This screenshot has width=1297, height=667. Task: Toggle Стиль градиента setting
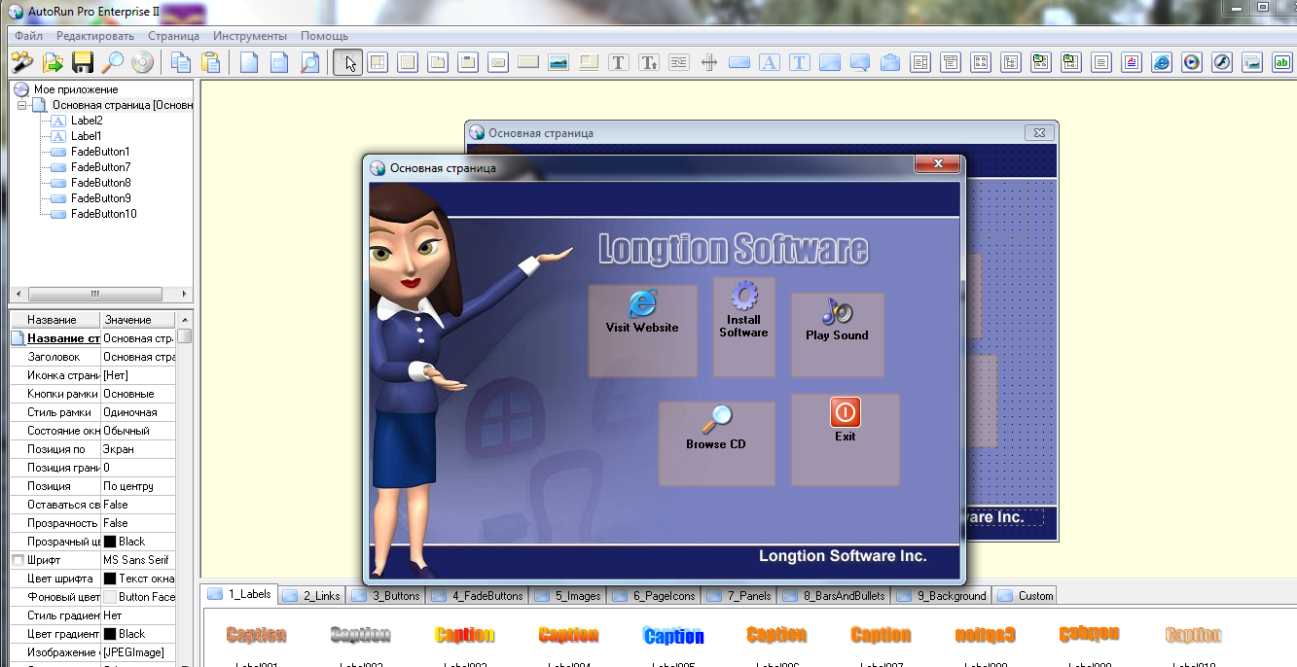tap(136, 614)
